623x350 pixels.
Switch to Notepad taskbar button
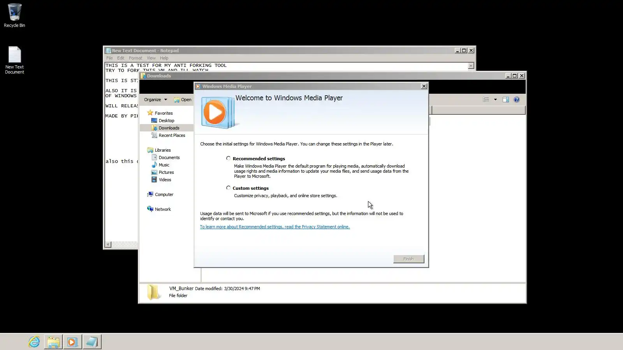[92, 342]
